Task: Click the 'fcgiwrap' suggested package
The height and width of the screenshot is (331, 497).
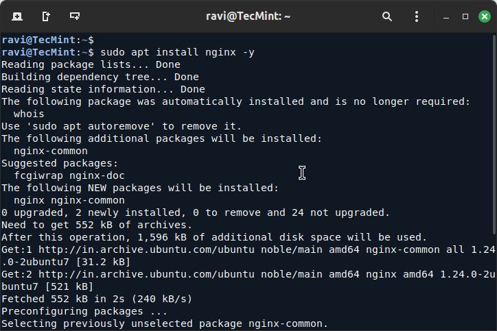Action: 38,175
